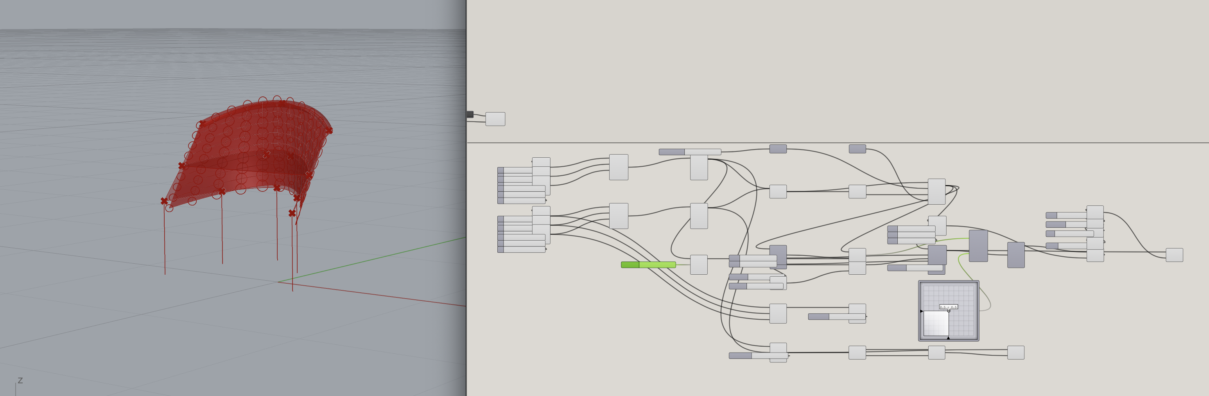Select the last component of the bottom chain
Viewport: 1209px width, 396px height.
click(x=1015, y=353)
